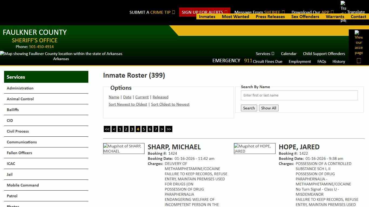
Task: Open the Inmates navigation tab
Action: (x=207, y=17)
